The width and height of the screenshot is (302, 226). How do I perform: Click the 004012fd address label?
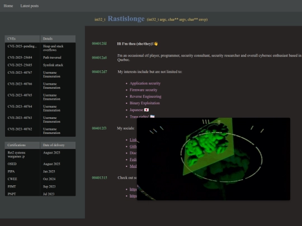click(99, 44)
